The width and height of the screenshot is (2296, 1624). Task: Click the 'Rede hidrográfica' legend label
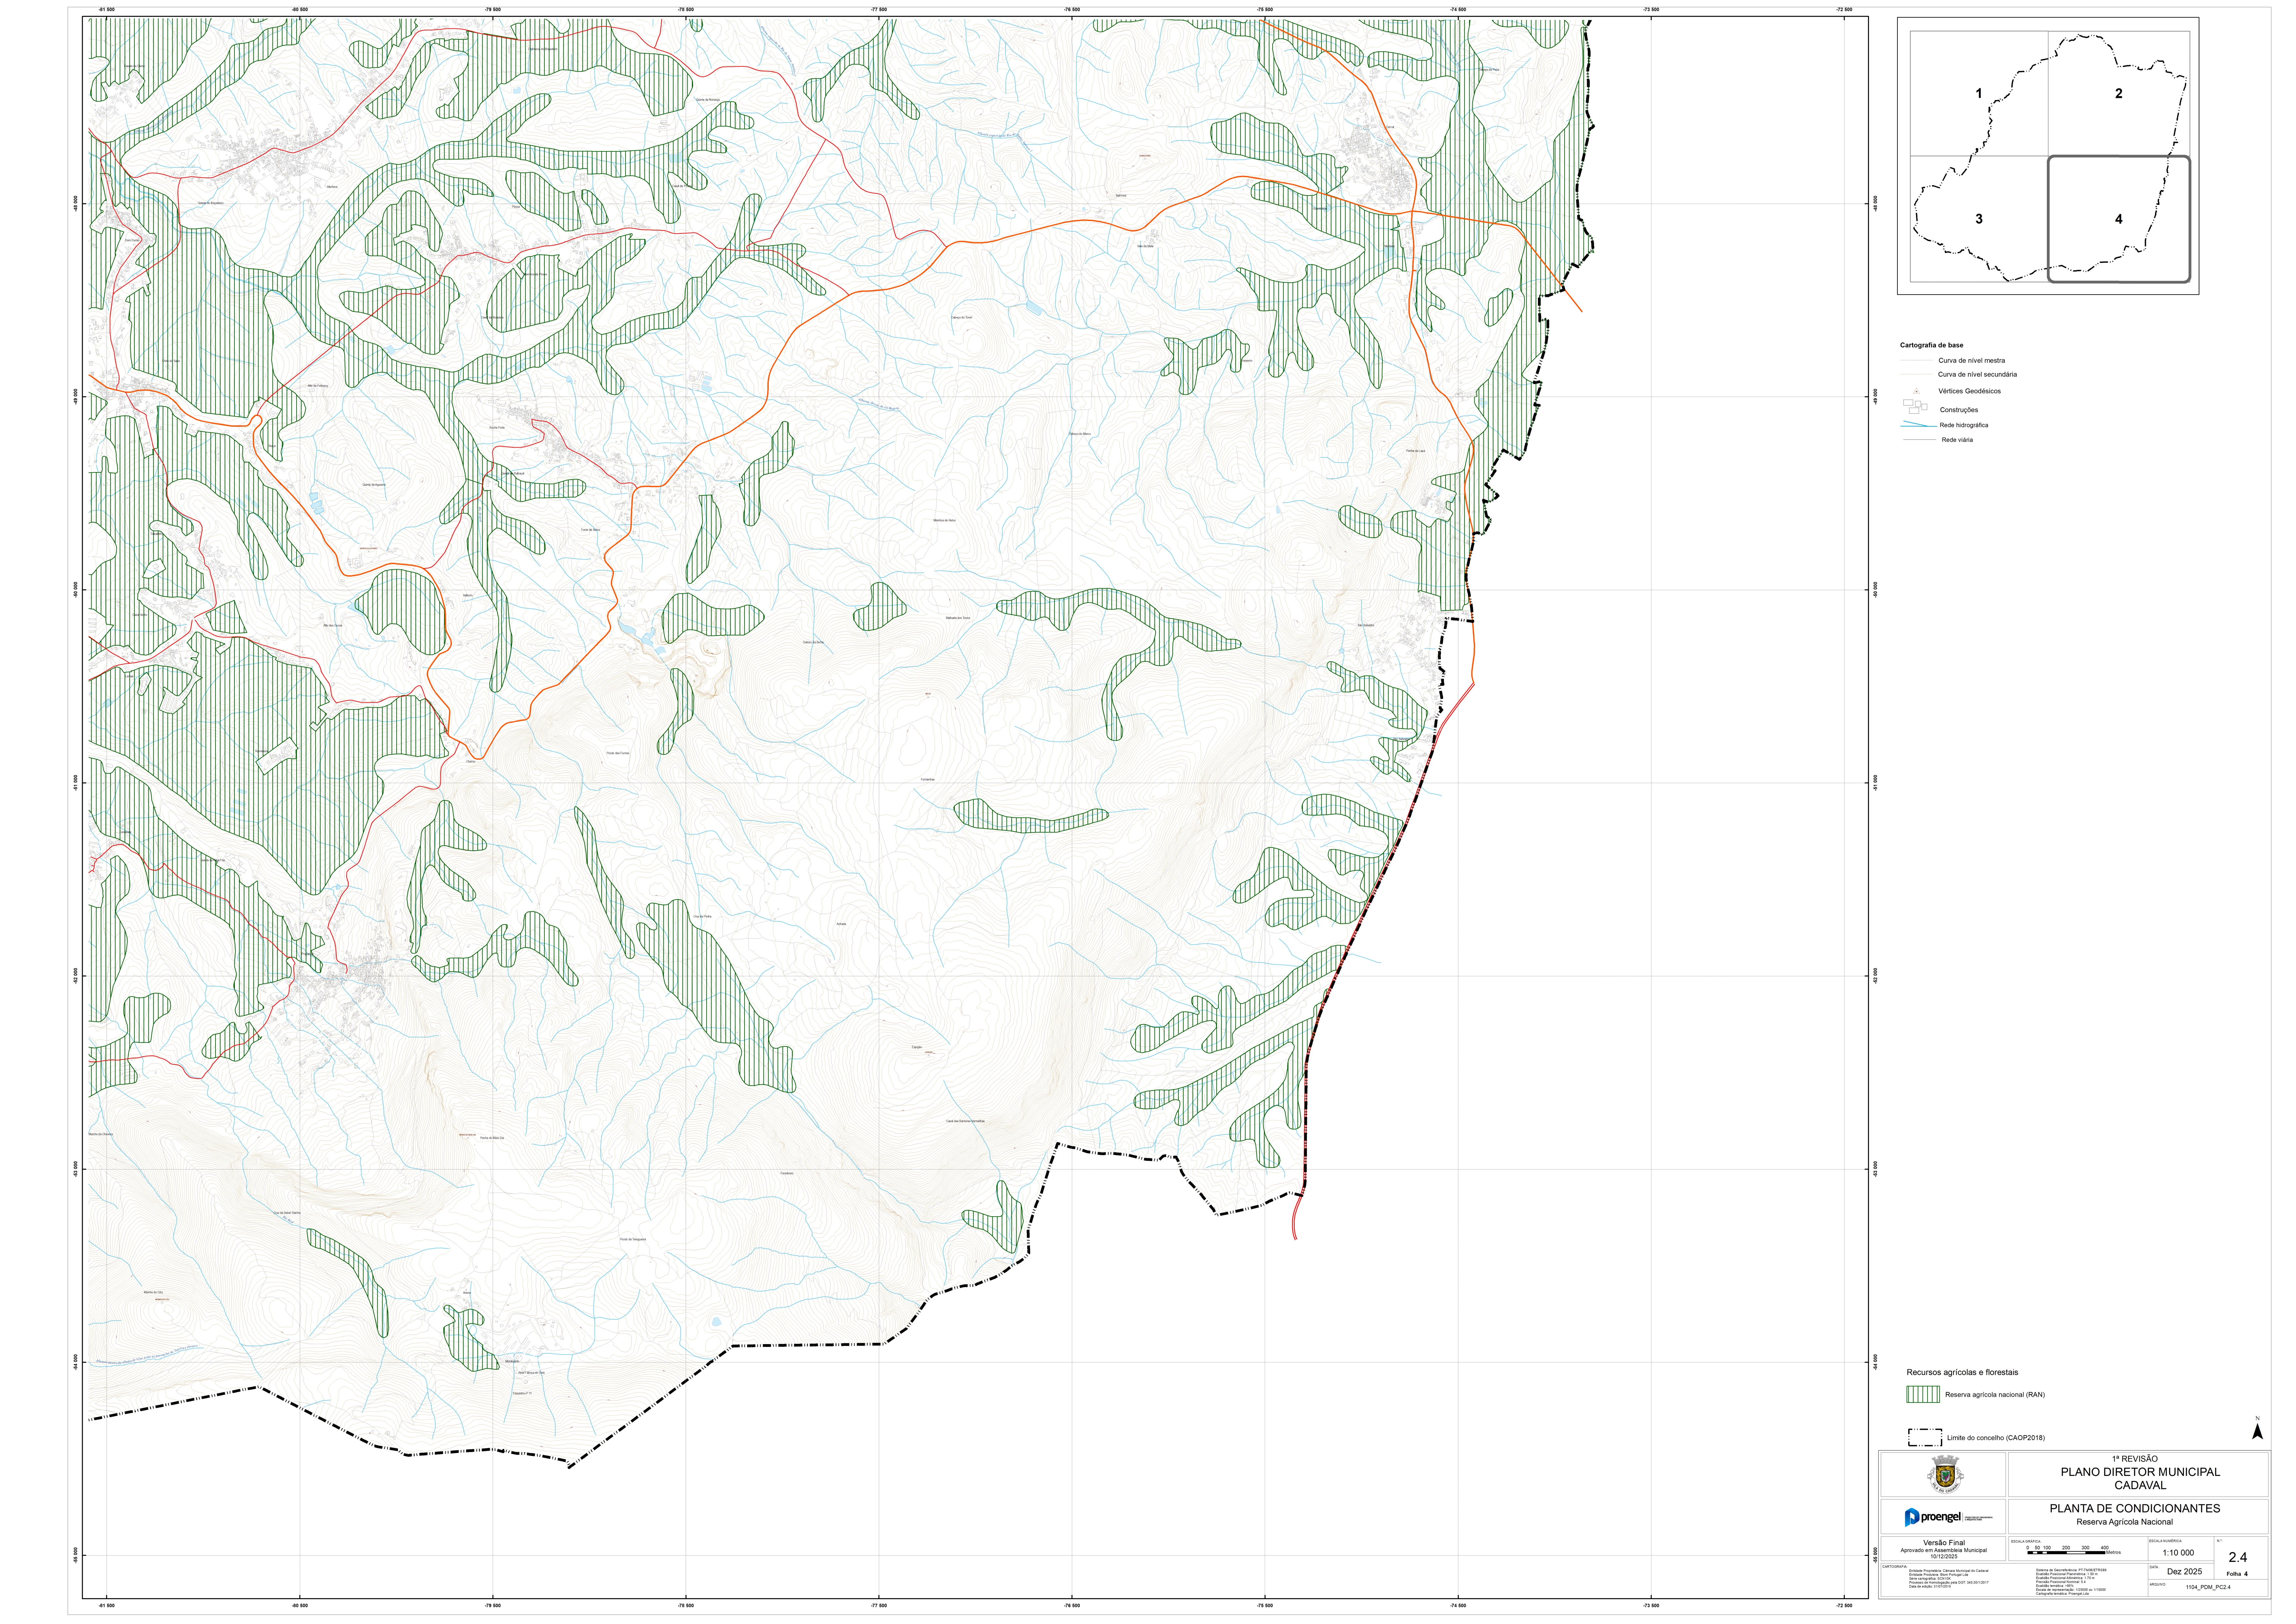[1964, 425]
